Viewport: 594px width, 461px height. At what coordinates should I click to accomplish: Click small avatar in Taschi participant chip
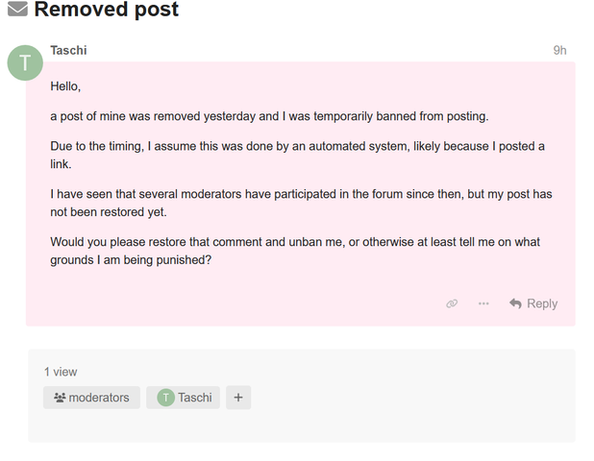[166, 398]
